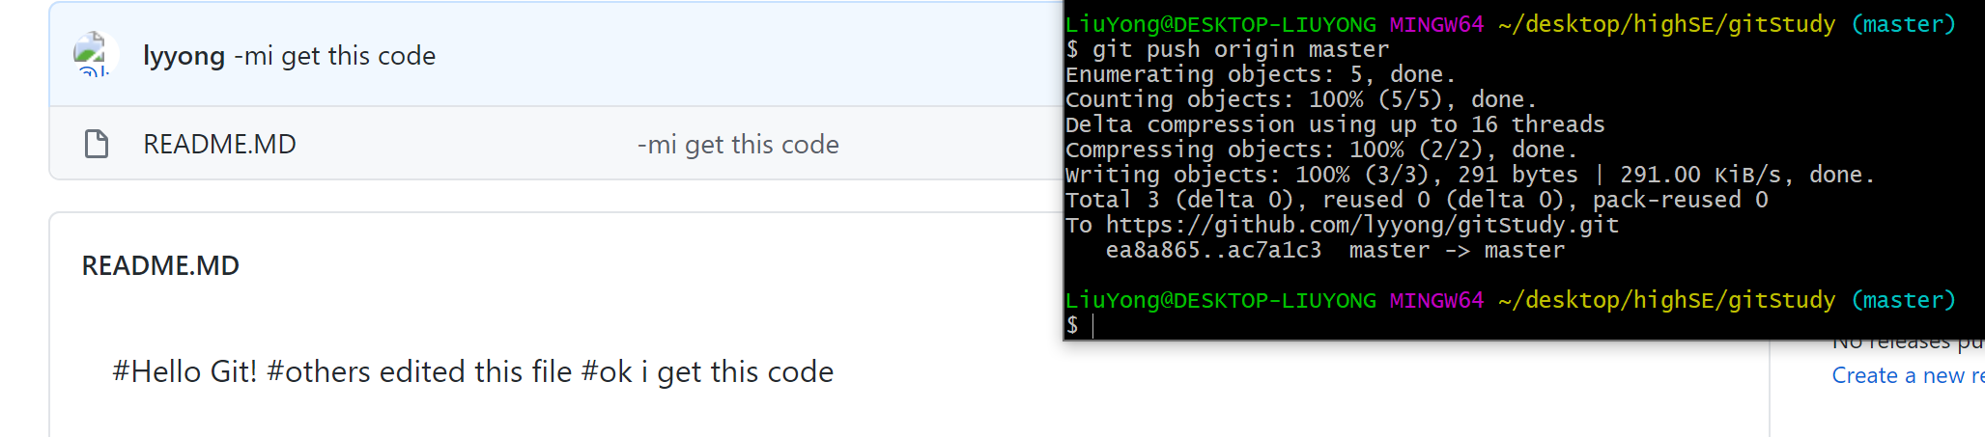Click the README.MD heading of preview panel
1985x437 pixels.
pyautogui.click(x=160, y=265)
